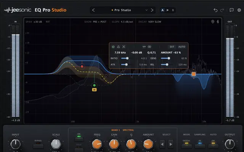Click the -0.00 dB gain value
244x152 pixels.
pos(136,52)
